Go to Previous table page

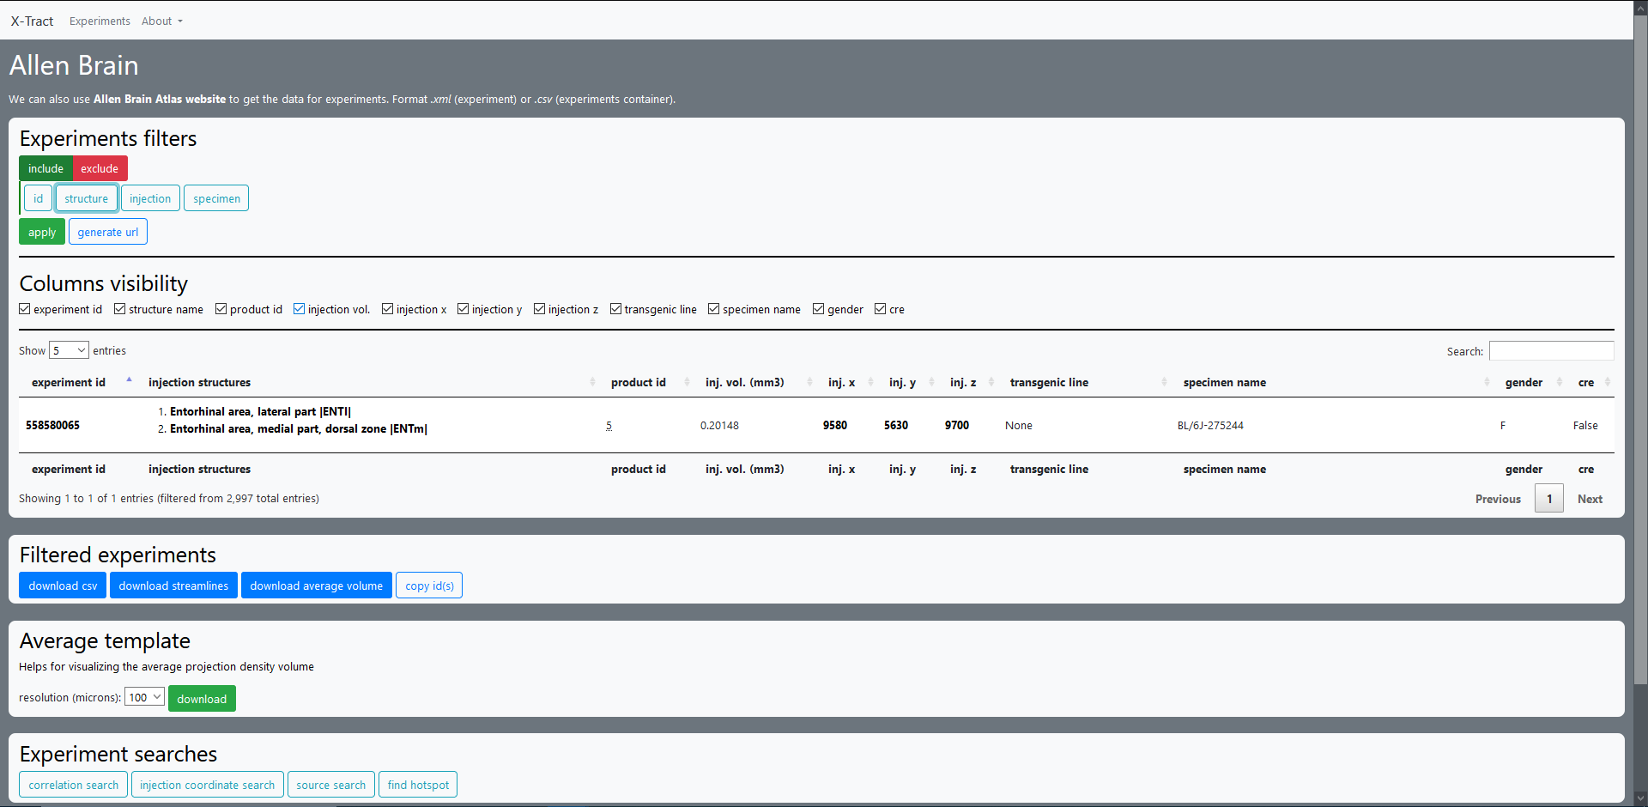pyautogui.click(x=1498, y=499)
